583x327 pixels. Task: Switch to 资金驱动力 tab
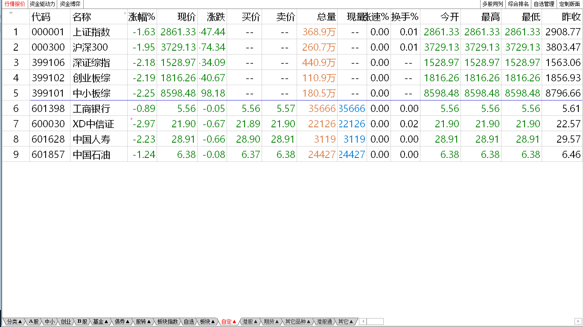pos(42,4)
